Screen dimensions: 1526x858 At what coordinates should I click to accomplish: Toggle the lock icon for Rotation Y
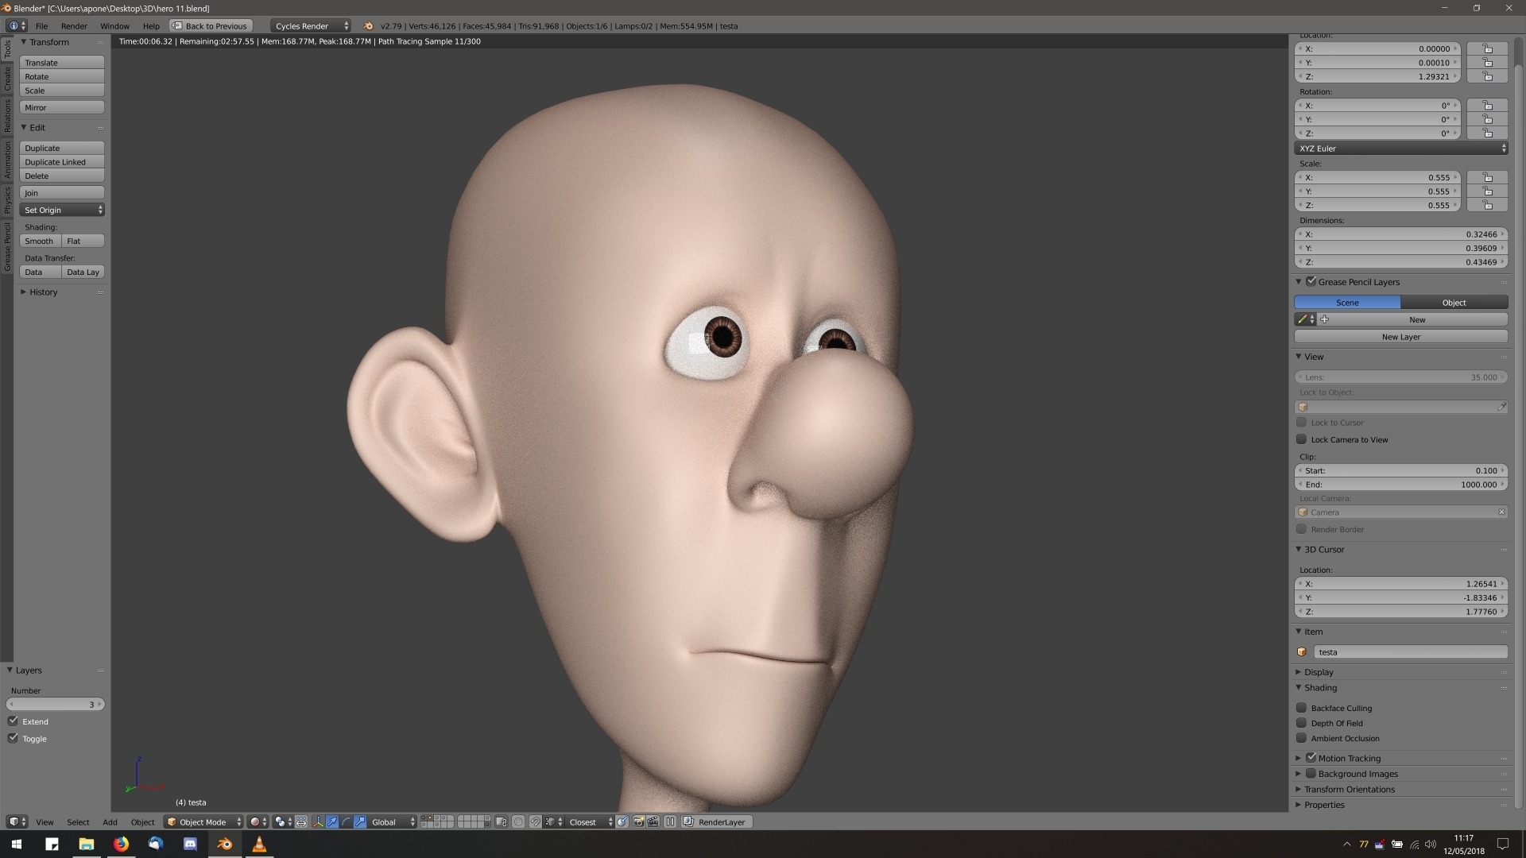[x=1487, y=119]
